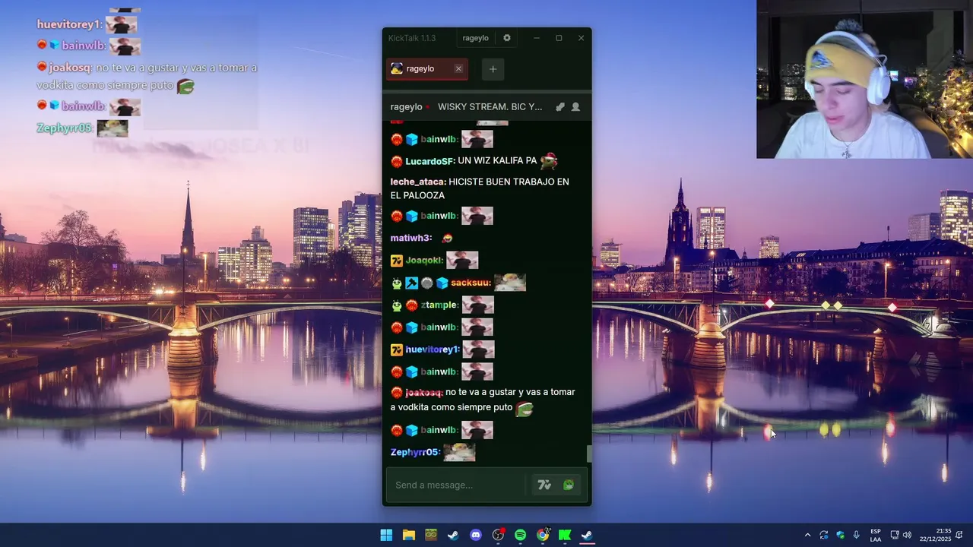Open Steam from the taskbar

tap(453, 535)
